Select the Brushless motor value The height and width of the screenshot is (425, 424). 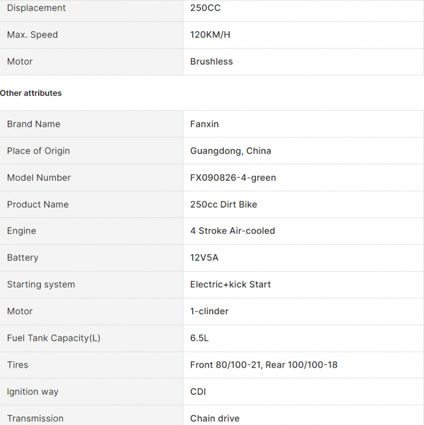(211, 61)
